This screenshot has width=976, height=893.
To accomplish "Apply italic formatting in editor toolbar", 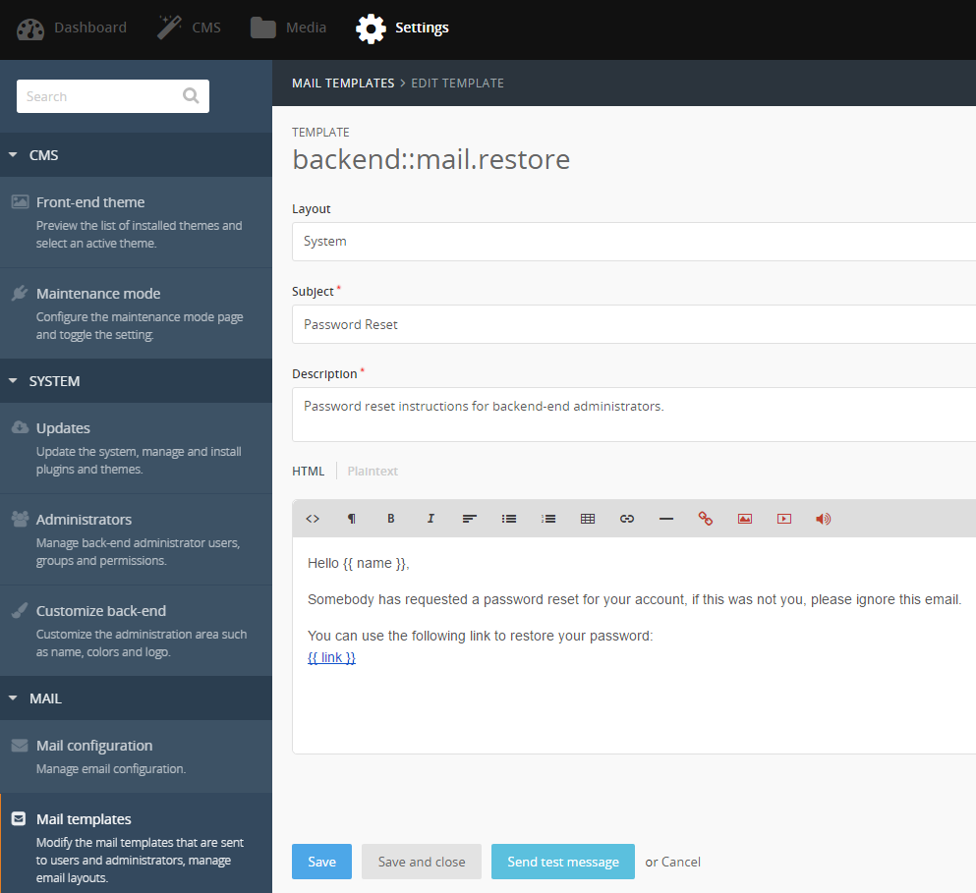I will point(431,519).
